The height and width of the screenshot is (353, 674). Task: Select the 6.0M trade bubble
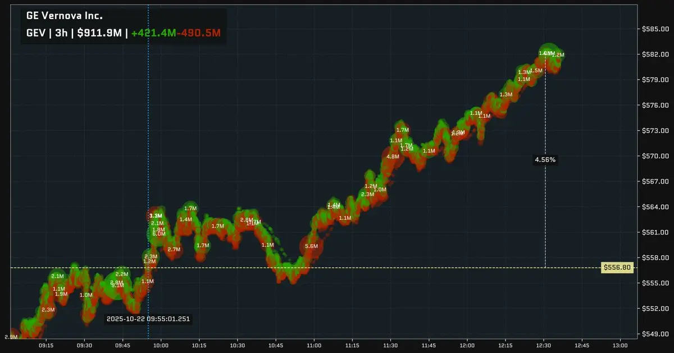click(x=158, y=234)
